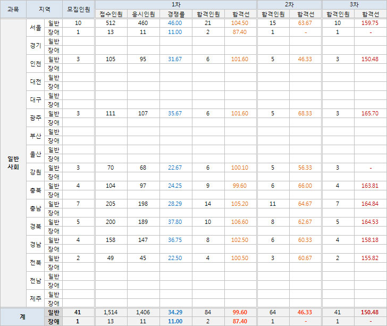This screenshot has width=387, height=326.
Task: Click Gyeongnam third-round cutoff 158.18
Action: coord(370,240)
